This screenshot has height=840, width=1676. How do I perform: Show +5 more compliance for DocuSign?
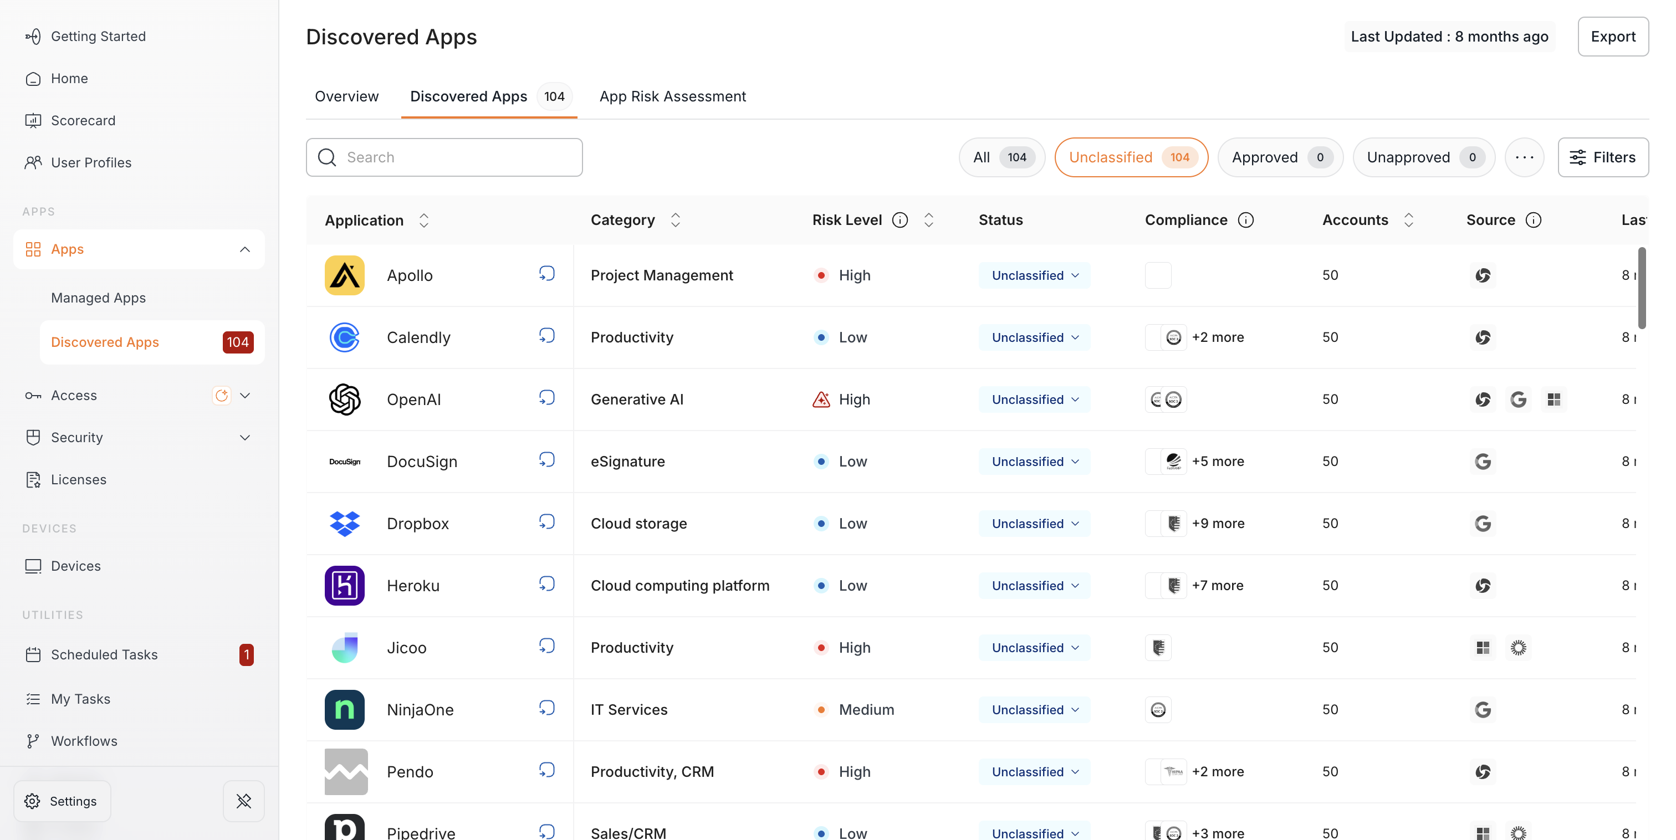(x=1218, y=462)
